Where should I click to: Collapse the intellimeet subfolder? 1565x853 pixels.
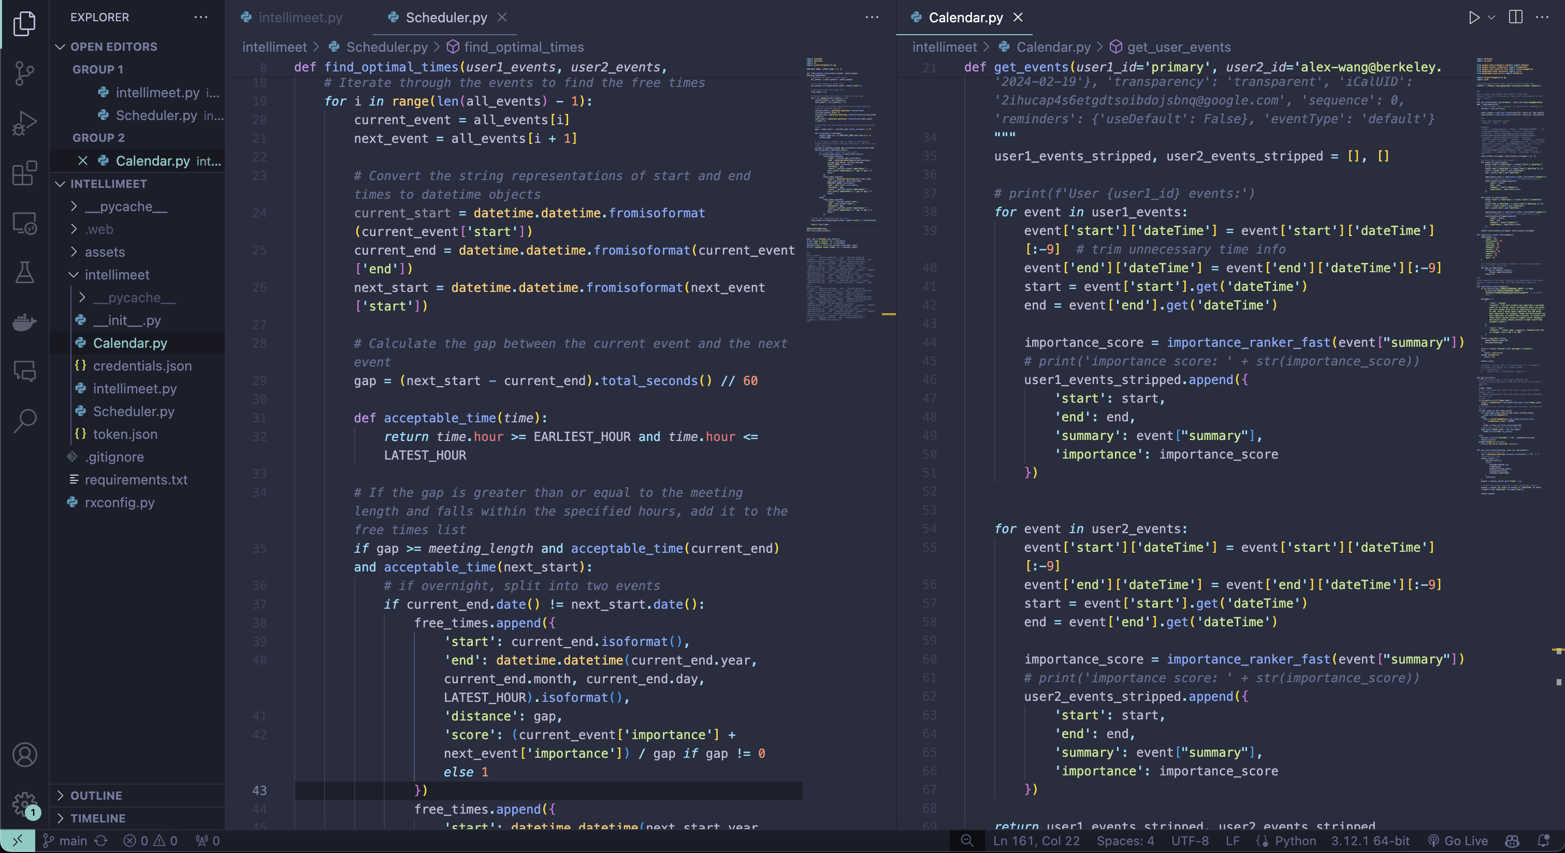117,275
